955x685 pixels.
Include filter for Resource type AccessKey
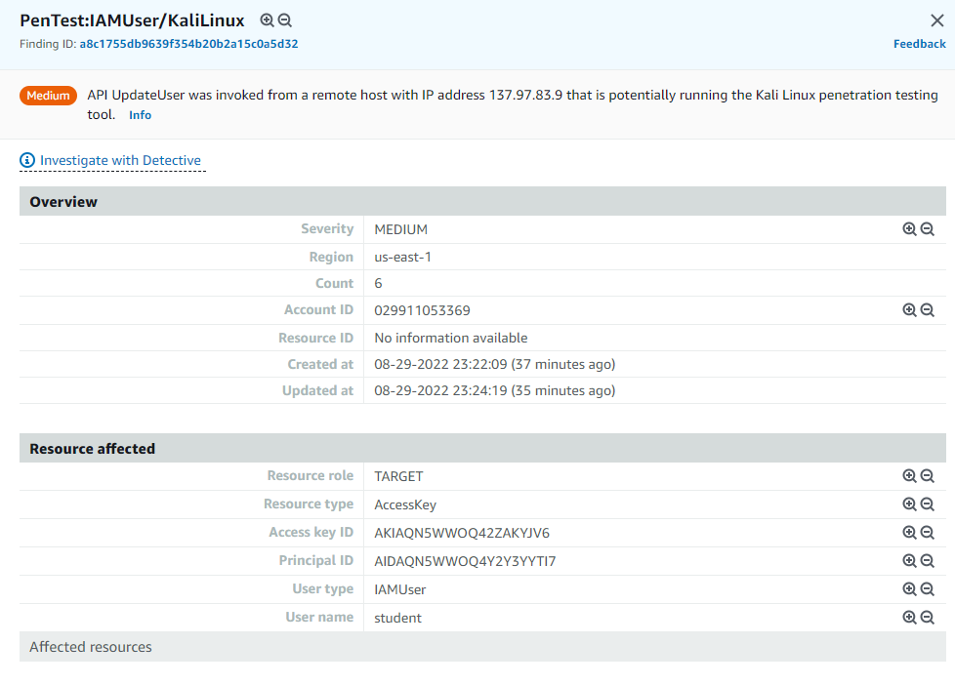pos(909,504)
